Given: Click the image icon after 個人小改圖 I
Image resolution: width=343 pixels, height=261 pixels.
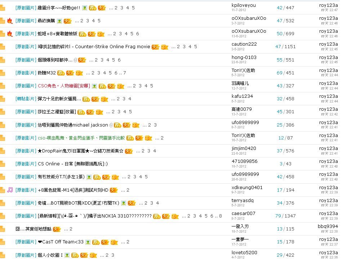Looking at the screenshot, I should coord(67,255).
